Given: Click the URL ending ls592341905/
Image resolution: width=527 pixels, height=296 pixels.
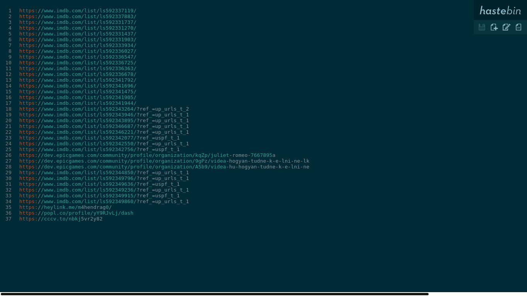Looking at the screenshot, I should 78,98.
